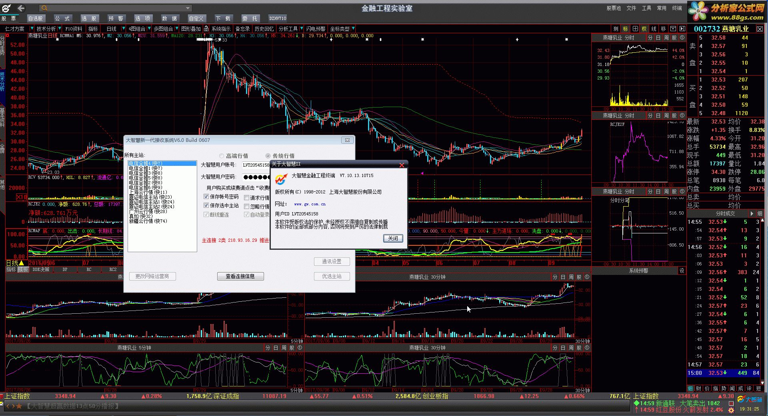Click the collapse-panel window icon
The height and width of the screenshot is (416, 768).
673,29
